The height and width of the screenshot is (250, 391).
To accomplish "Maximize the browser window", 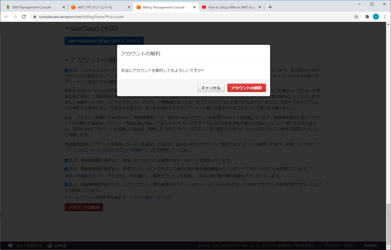I will tap(372, 4).
